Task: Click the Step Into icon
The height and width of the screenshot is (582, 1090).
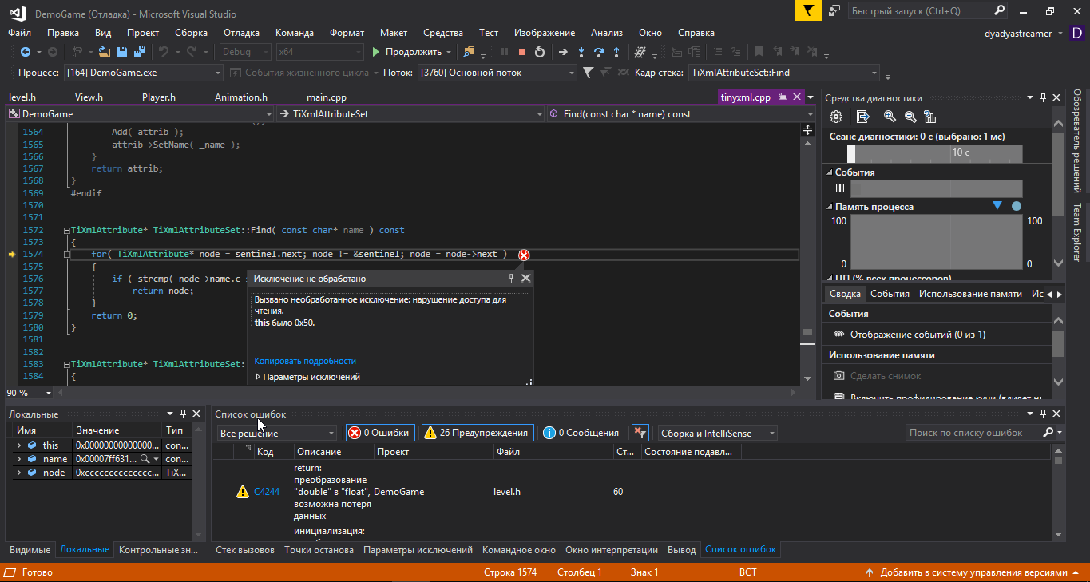Action: (581, 52)
